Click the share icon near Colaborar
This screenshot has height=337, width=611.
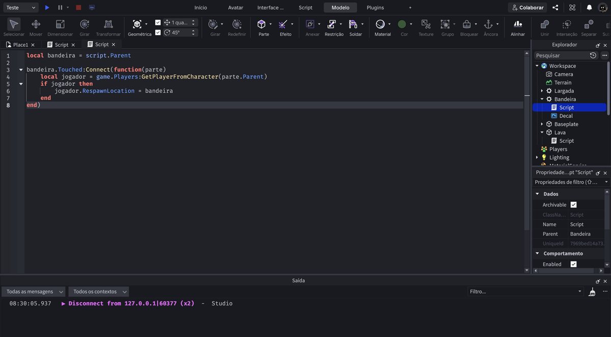click(556, 8)
